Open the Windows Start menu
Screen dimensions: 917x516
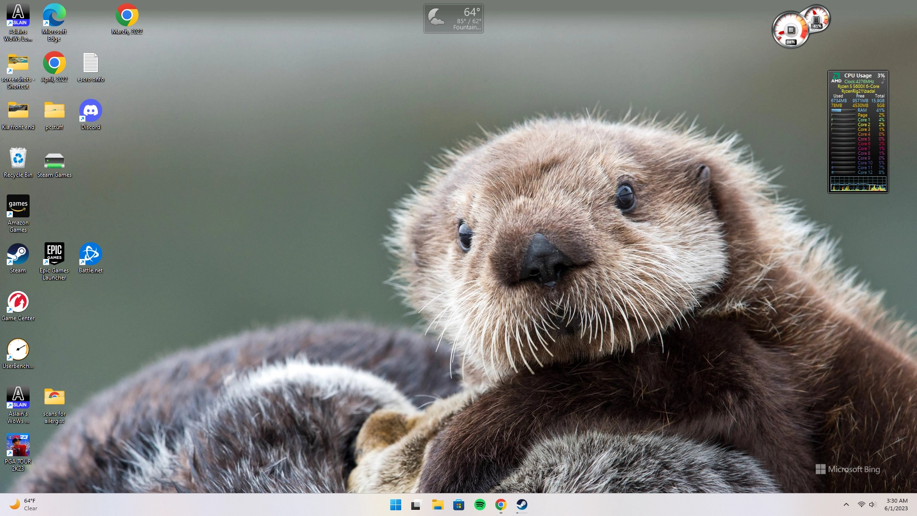(x=396, y=505)
